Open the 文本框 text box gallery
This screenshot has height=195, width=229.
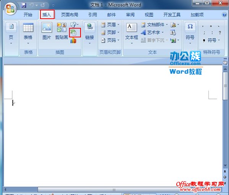[132, 34]
